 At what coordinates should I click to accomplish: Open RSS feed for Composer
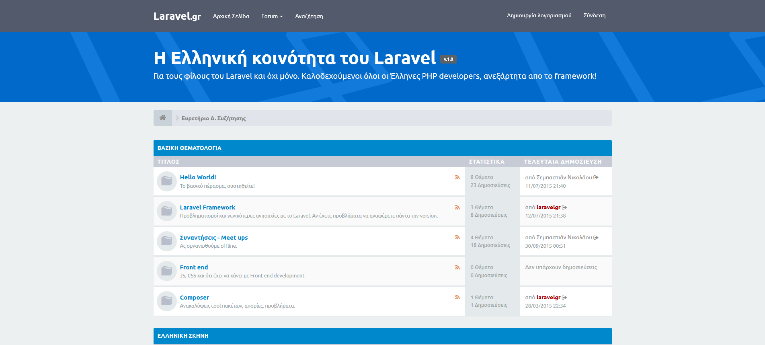457,297
